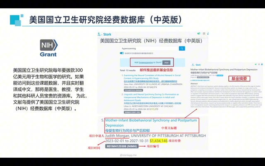Viewport: 265px width, 166px height.
Task: Click grant number badge under Lilian Li result
Action: (x=132, y=112)
